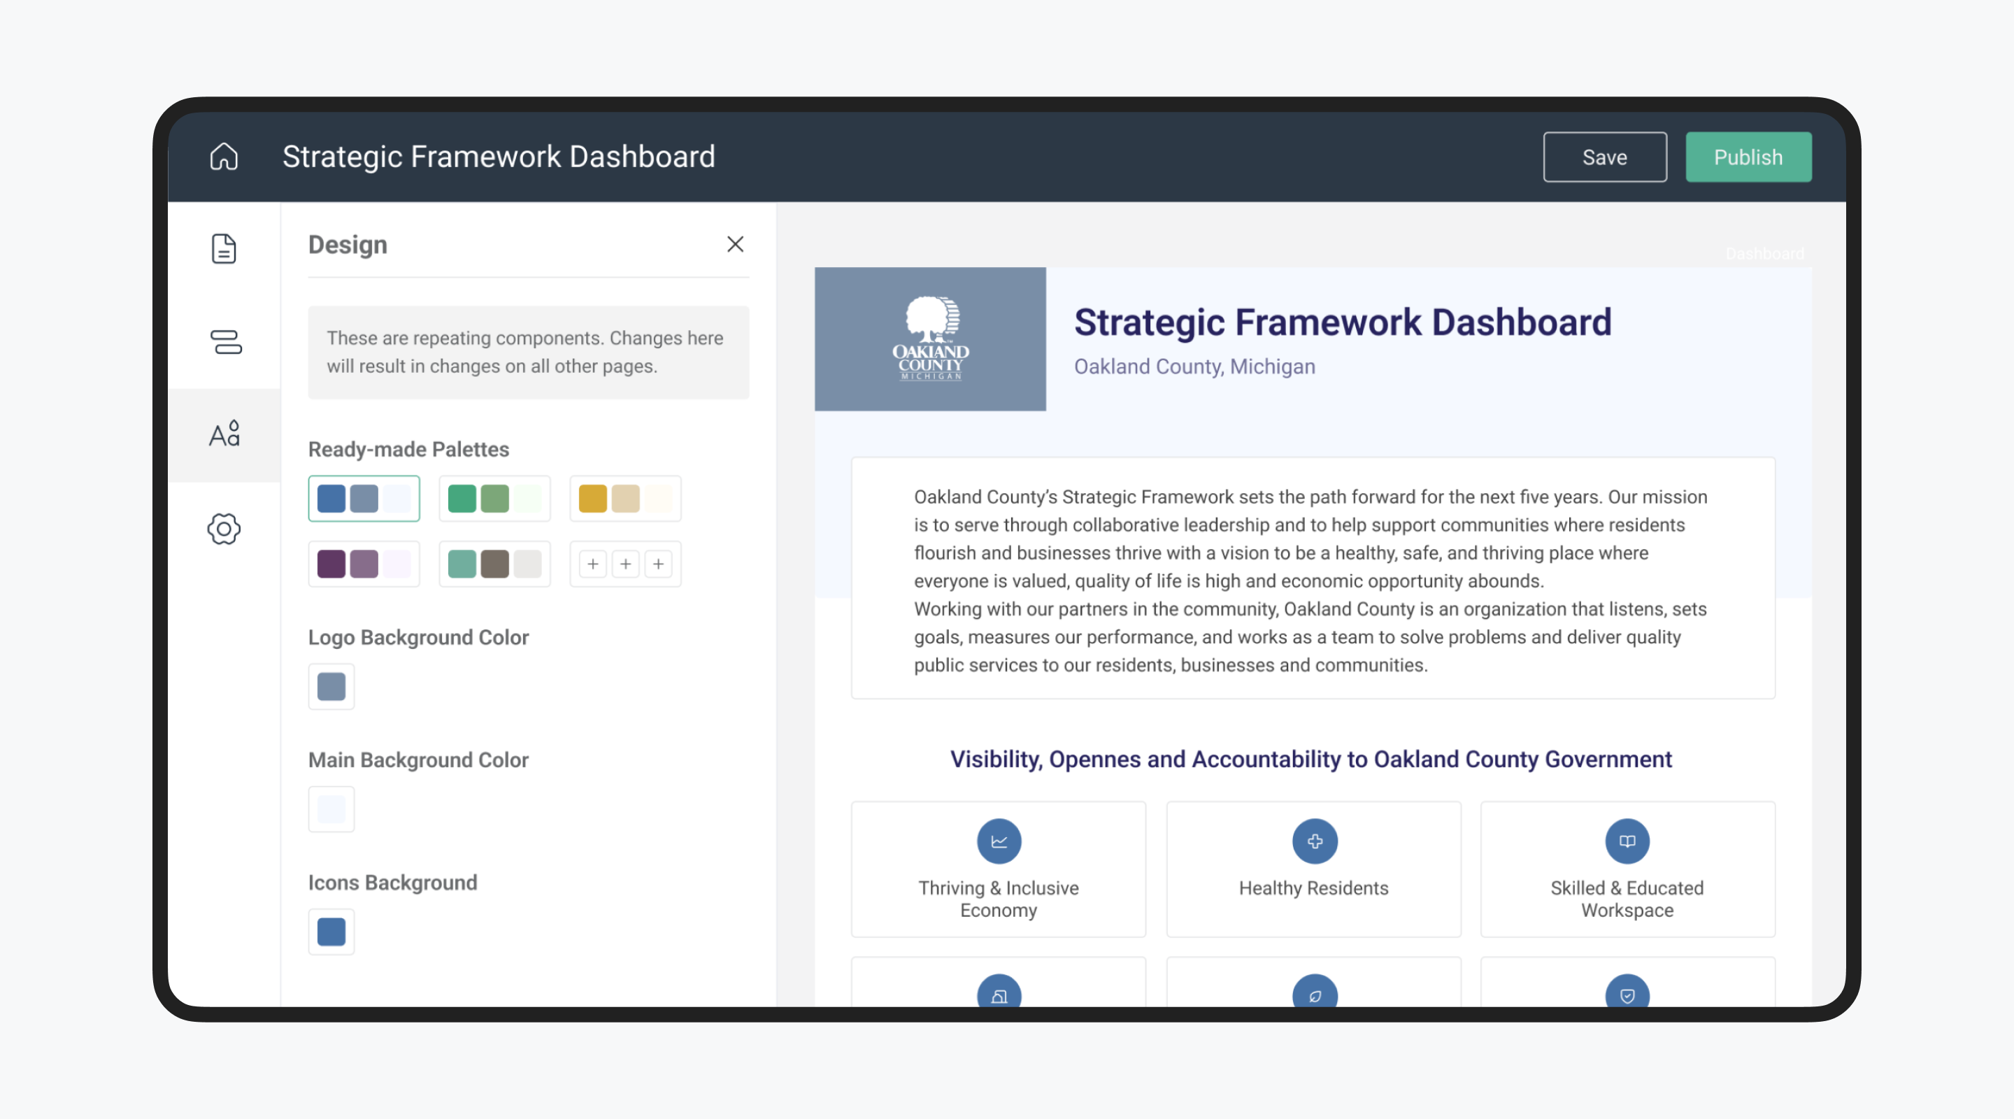2014x1119 pixels.
Task: Change the Logo Background Color swatch
Action: tap(331, 687)
